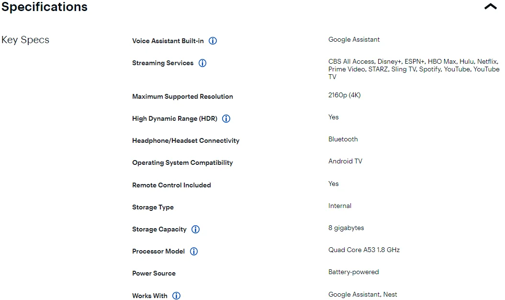Click the Headphone/Headset Connectivity label
The height and width of the screenshot is (300, 505).
(x=186, y=140)
